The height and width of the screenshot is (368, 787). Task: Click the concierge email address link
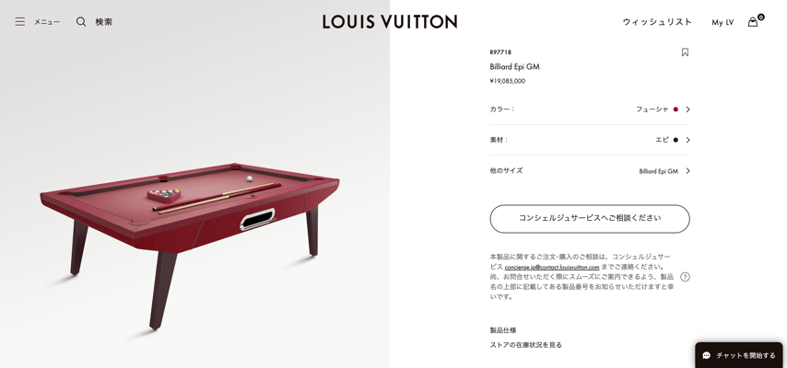(x=552, y=267)
